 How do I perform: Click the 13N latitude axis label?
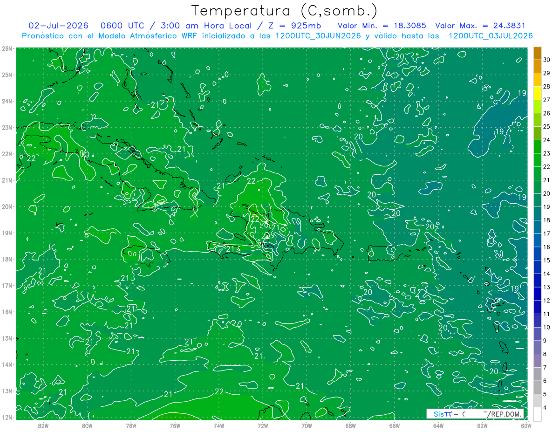[7, 391]
